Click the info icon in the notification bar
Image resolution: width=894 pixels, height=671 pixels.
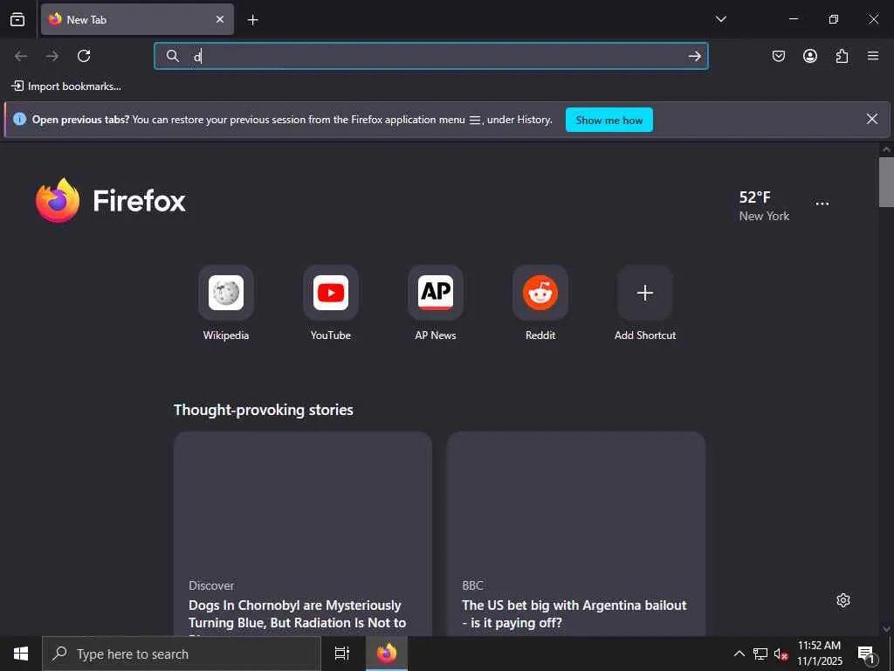19,119
